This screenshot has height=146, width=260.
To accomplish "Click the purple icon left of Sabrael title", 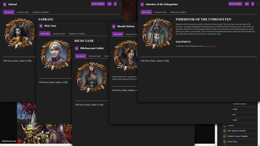I will pyautogui.click(x=5, y=4).
